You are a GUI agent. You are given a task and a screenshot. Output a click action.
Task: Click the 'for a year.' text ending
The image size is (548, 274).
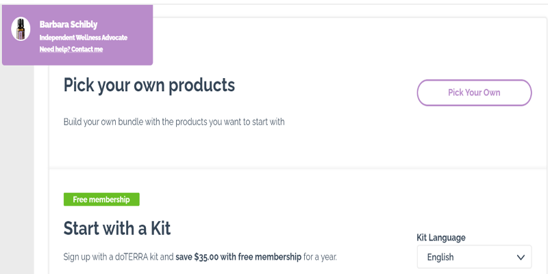click(x=320, y=258)
